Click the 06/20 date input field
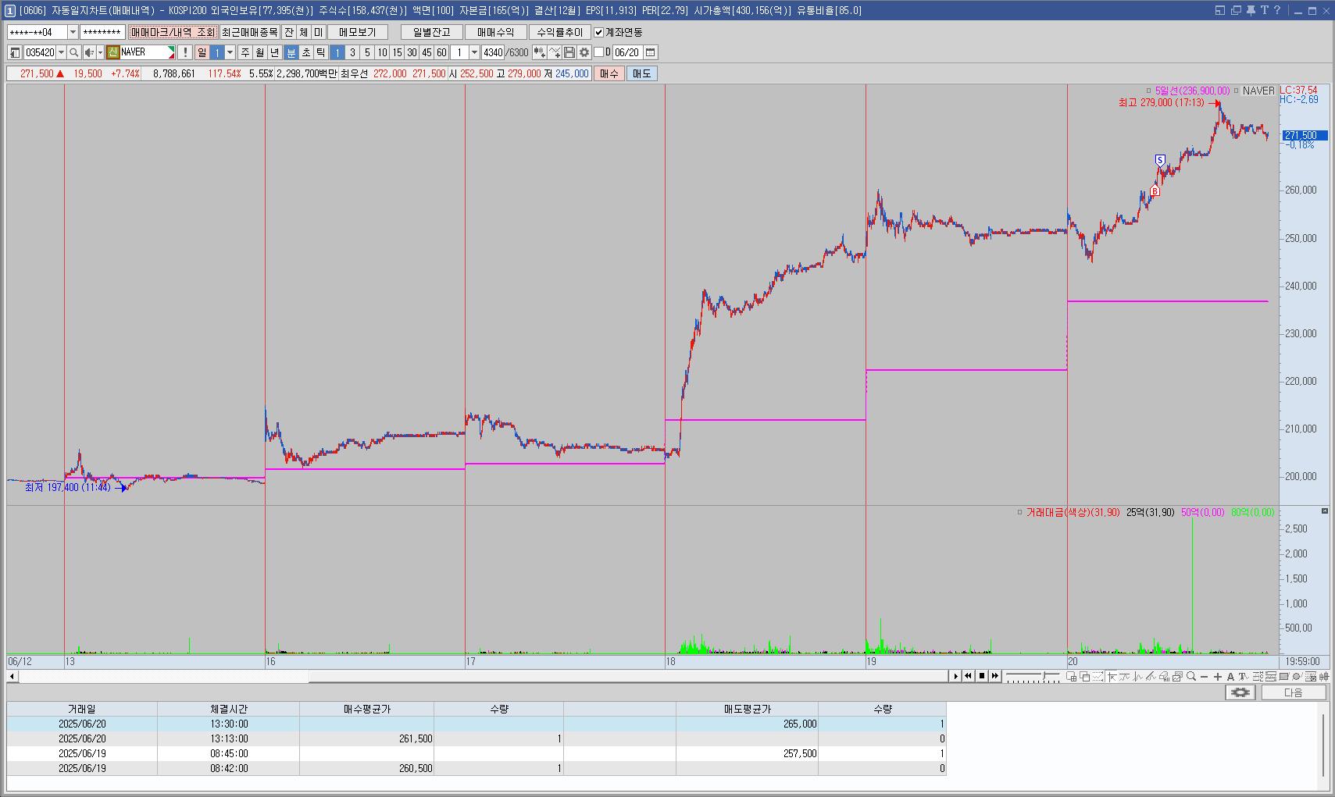 click(x=627, y=52)
